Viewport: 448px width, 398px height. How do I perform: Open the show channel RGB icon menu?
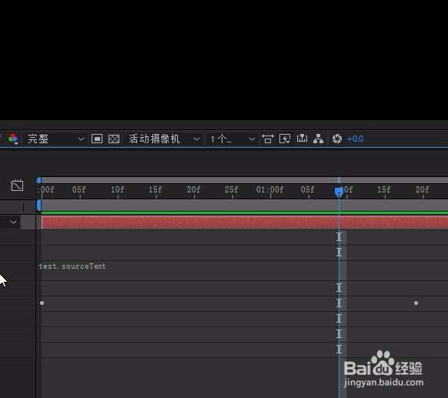point(13,139)
